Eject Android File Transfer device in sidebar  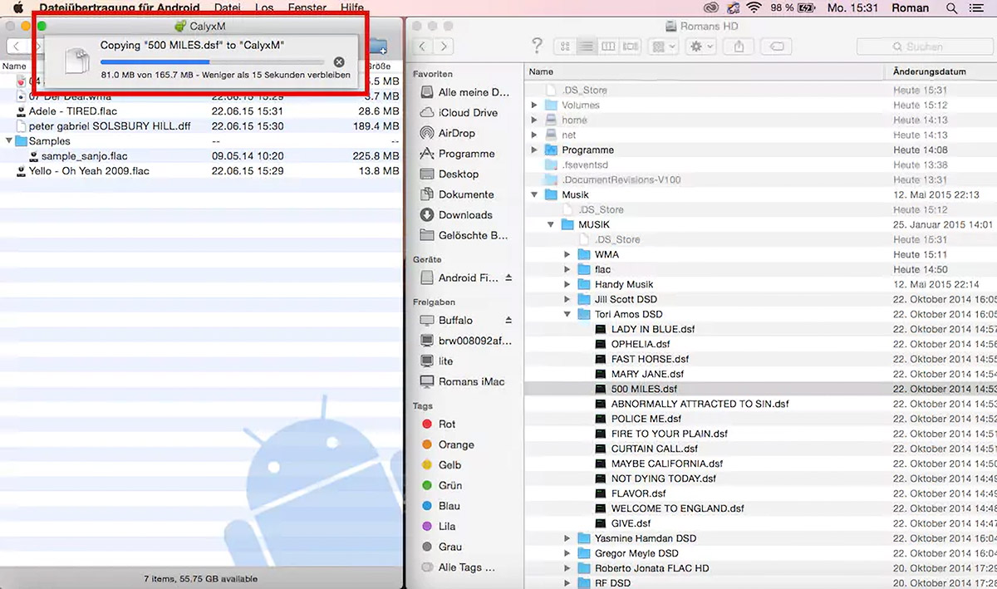pyautogui.click(x=508, y=277)
